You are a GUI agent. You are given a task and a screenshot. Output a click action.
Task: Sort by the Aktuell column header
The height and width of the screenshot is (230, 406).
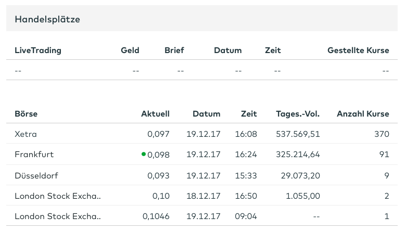(x=155, y=113)
